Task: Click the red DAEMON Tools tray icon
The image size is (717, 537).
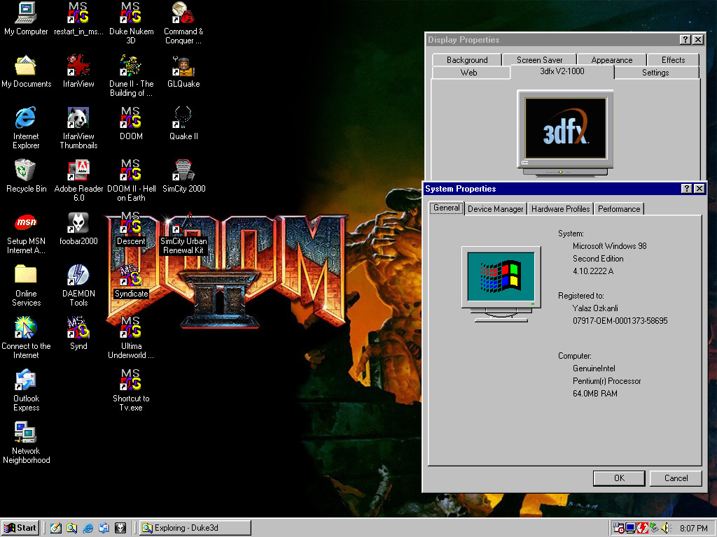Action: [x=643, y=528]
